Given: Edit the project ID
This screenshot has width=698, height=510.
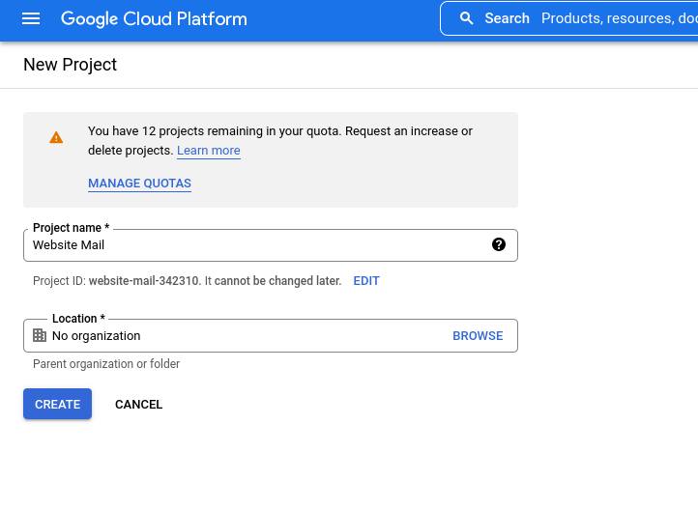Looking at the screenshot, I should point(365,281).
